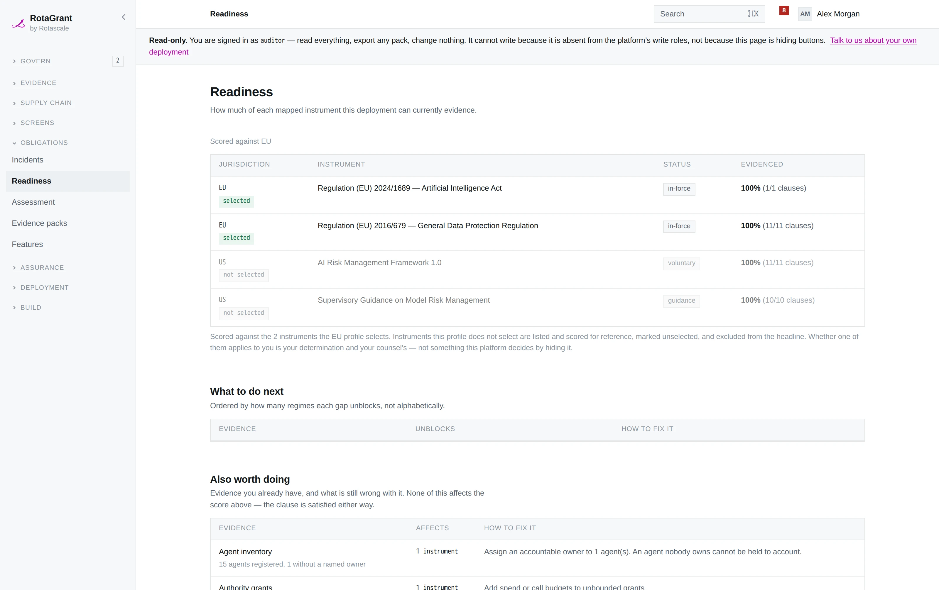Expand the Evidence sidebar section
The height and width of the screenshot is (590, 939).
tap(38, 83)
